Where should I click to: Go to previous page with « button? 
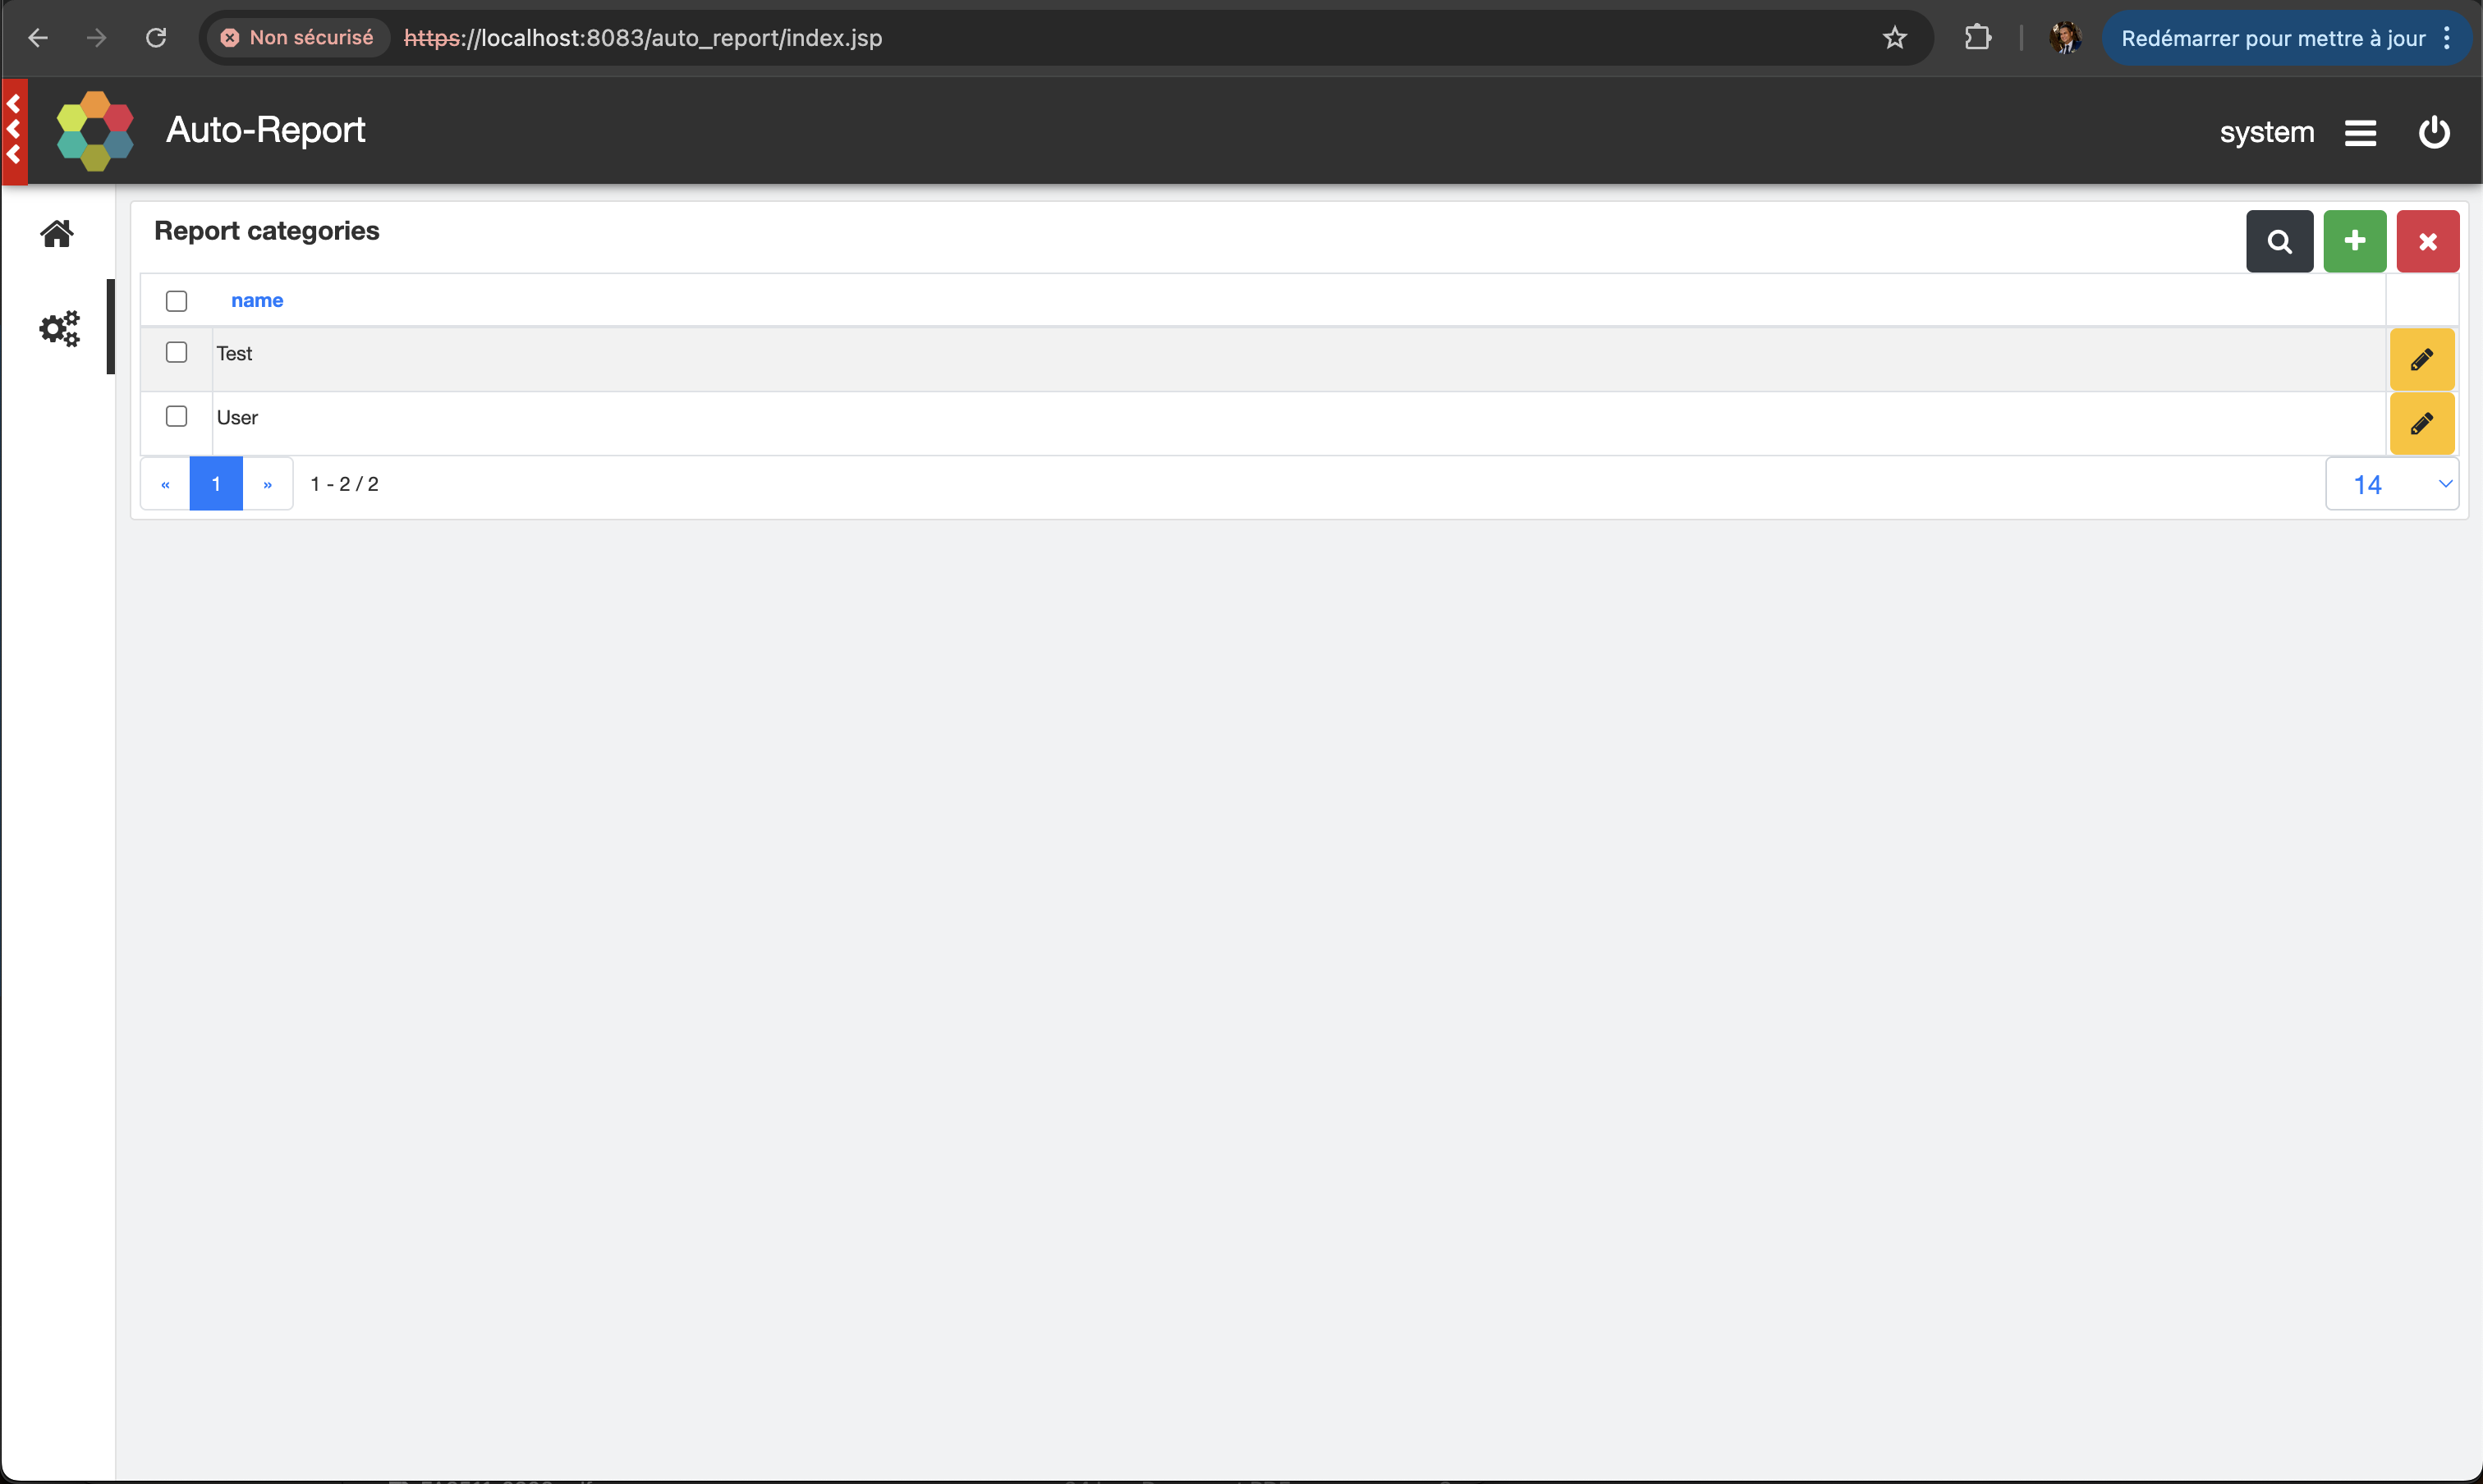(165, 484)
